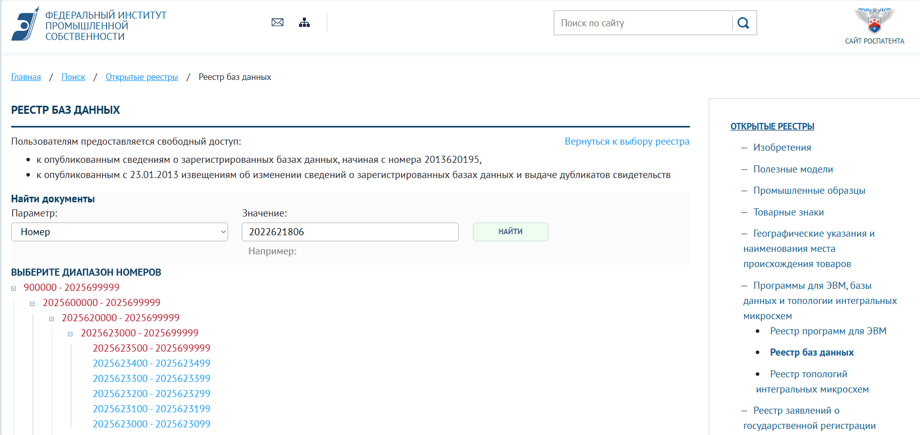Collapse the 2025620000 - 2025699999 node

coord(51,319)
